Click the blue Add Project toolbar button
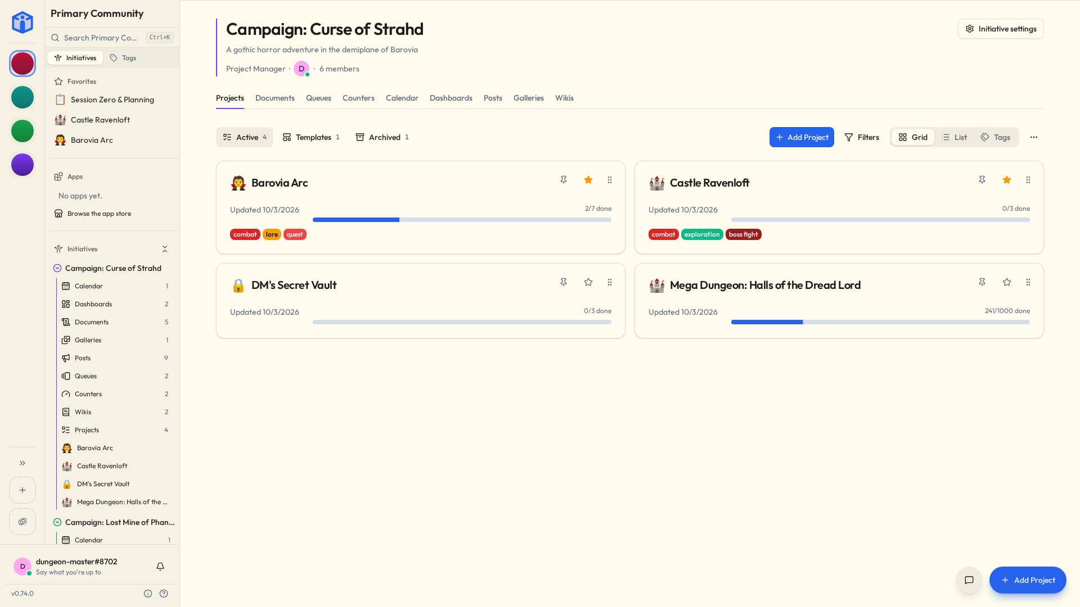 click(x=802, y=137)
